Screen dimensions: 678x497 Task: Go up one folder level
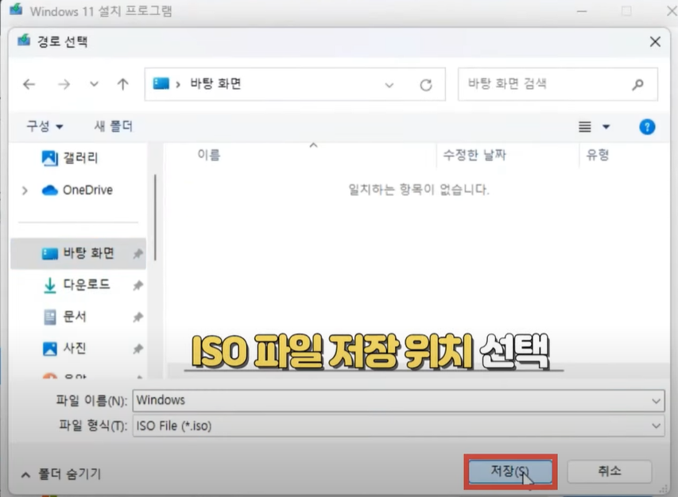coord(122,84)
